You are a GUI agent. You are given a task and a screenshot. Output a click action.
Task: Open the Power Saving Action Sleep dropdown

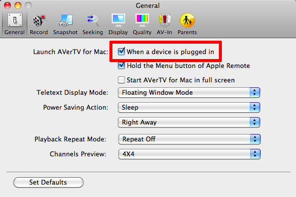[x=189, y=107]
